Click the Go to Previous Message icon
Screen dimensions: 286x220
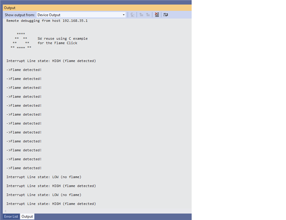coord(141,15)
